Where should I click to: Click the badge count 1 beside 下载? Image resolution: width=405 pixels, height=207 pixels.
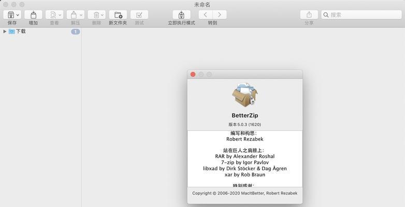[x=76, y=32]
